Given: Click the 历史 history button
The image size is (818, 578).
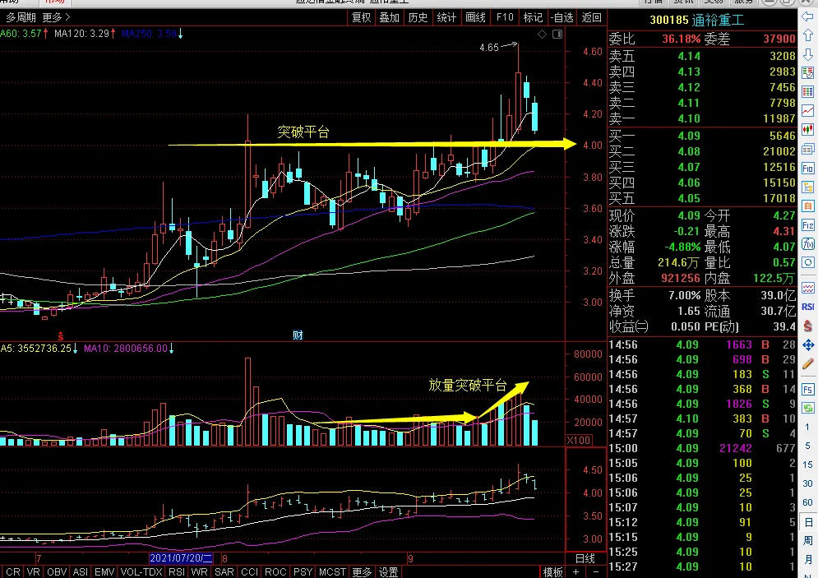Looking at the screenshot, I should 418,18.
